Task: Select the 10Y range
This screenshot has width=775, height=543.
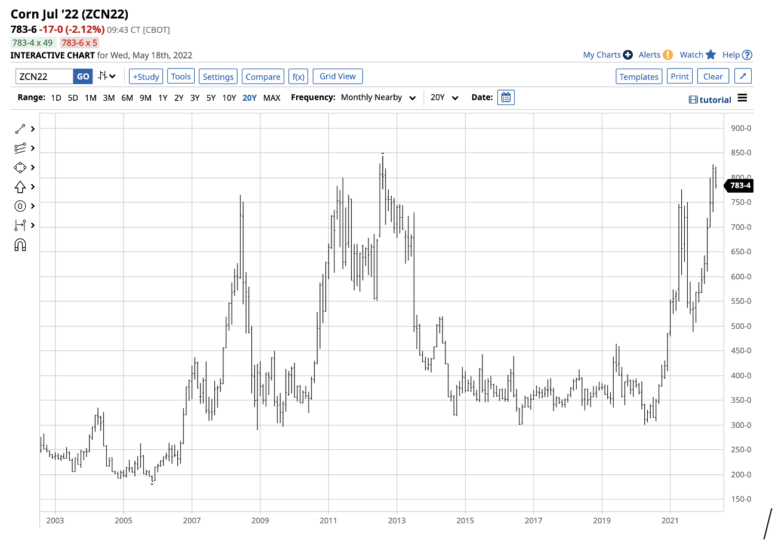Action: [229, 98]
